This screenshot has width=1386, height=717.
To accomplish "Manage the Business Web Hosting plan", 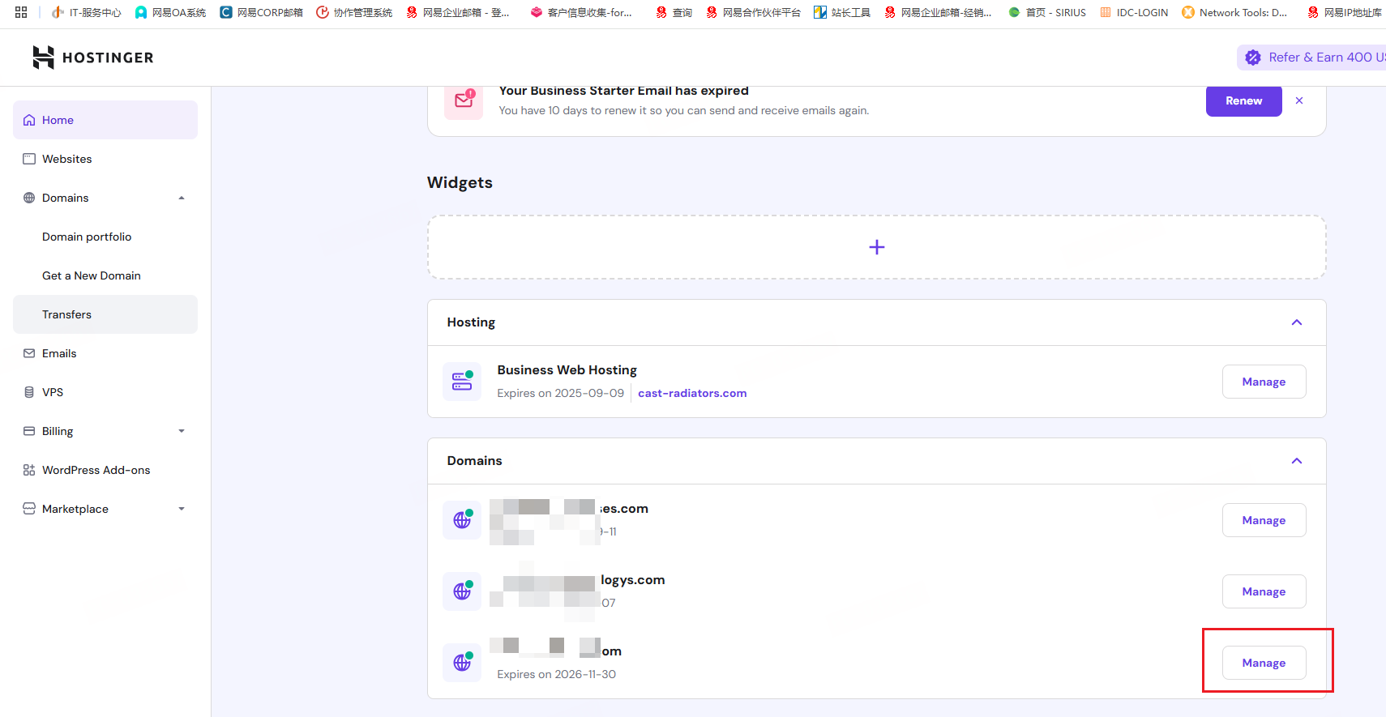I will (x=1263, y=382).
